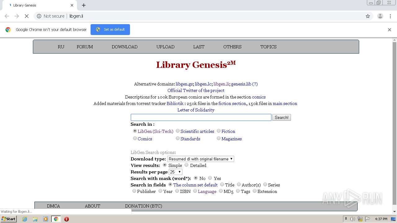Open the Windows Start menu
The height and width of the screenshot is (223, 397).
9,219
